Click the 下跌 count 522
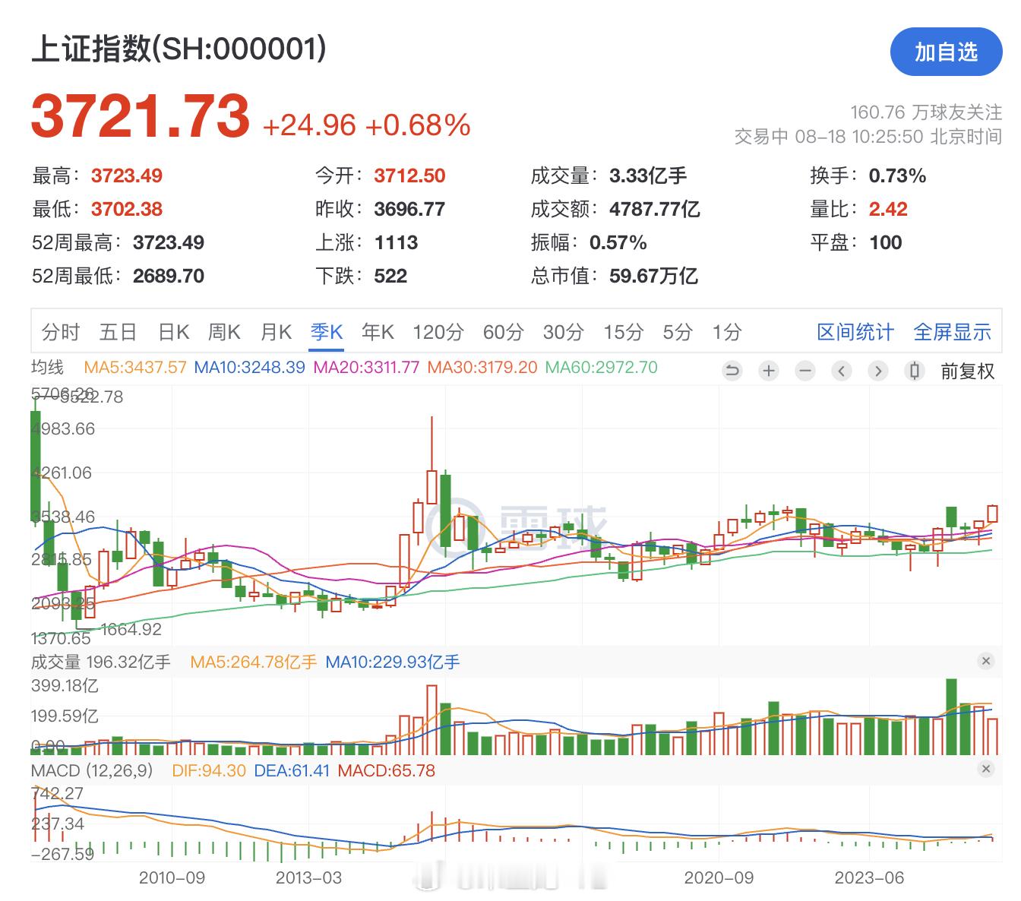This screenshot has width=1021, height=901. (x=390, y=277)
